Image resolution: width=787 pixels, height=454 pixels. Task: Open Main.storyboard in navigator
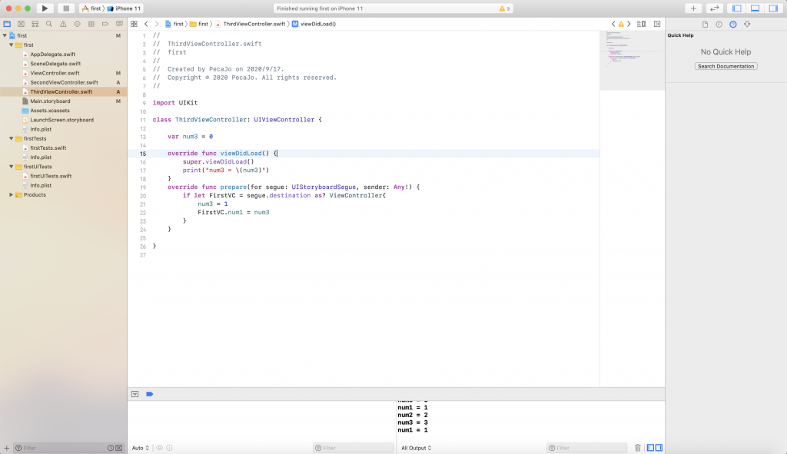pos(50,101)
